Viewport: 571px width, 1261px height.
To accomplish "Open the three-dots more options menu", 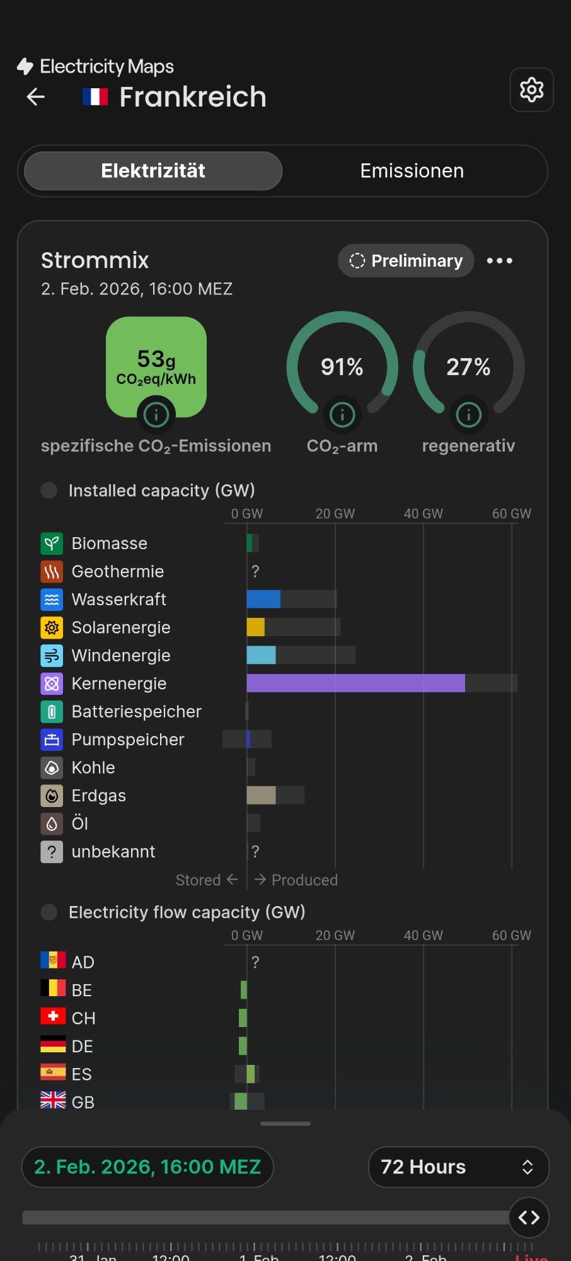I will click(500, 261).
